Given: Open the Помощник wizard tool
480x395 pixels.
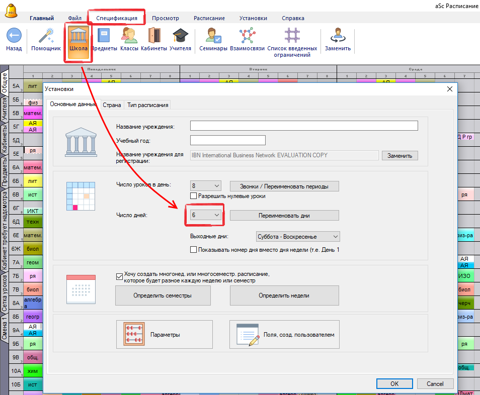Looking at the screenshot, I should pyautogui.click(x=46, y=36).
